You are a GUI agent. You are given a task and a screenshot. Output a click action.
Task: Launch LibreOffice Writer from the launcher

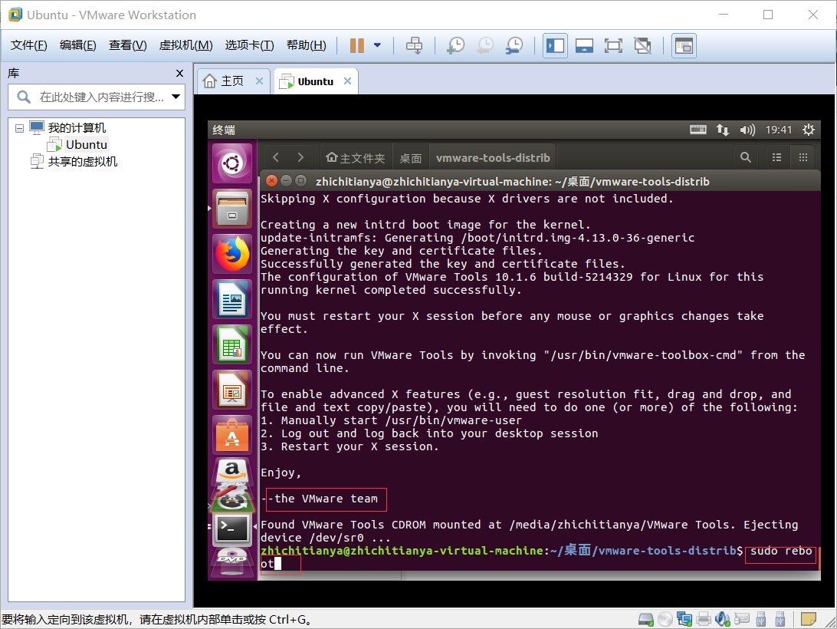coord(232,299)
